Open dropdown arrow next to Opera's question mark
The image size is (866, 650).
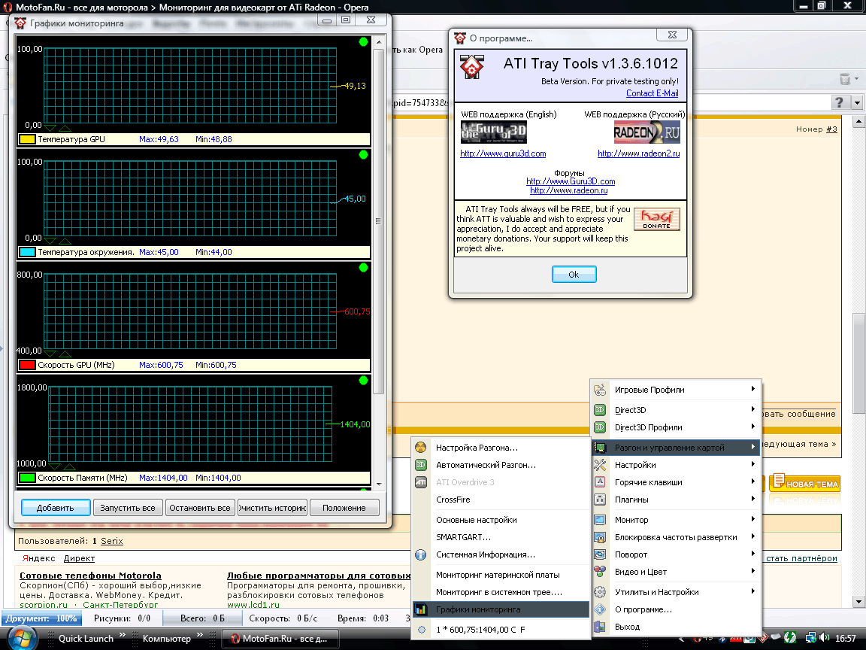857,102
